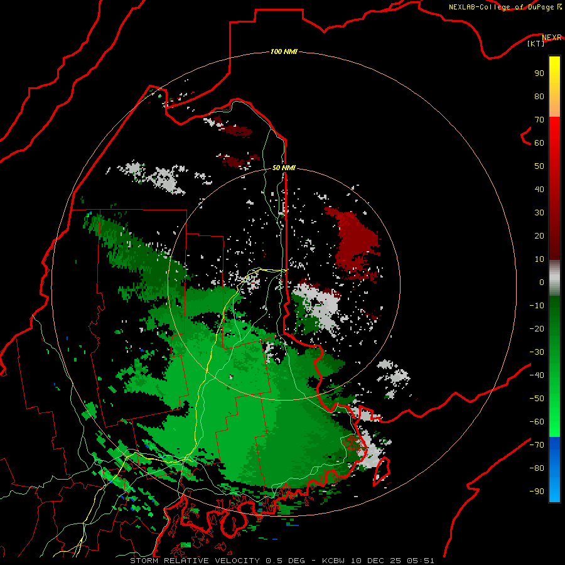
Task: Click the NEXR legend title
Action: [x=552, y=37]
